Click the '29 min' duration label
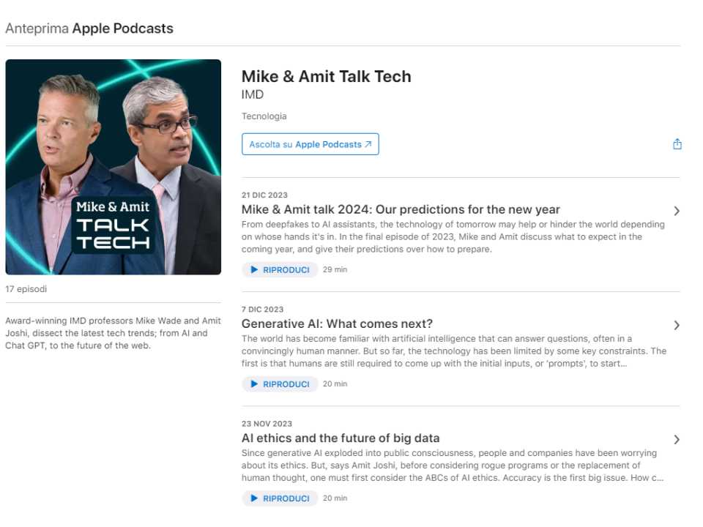 pos(335,269)
